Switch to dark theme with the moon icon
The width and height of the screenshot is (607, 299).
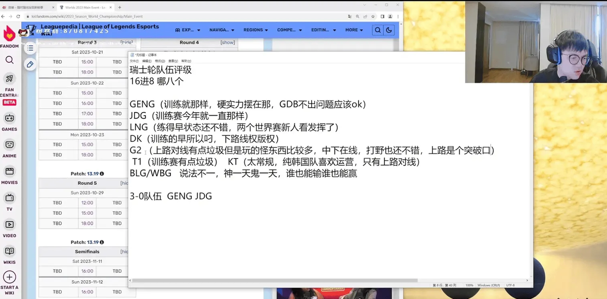389,30
